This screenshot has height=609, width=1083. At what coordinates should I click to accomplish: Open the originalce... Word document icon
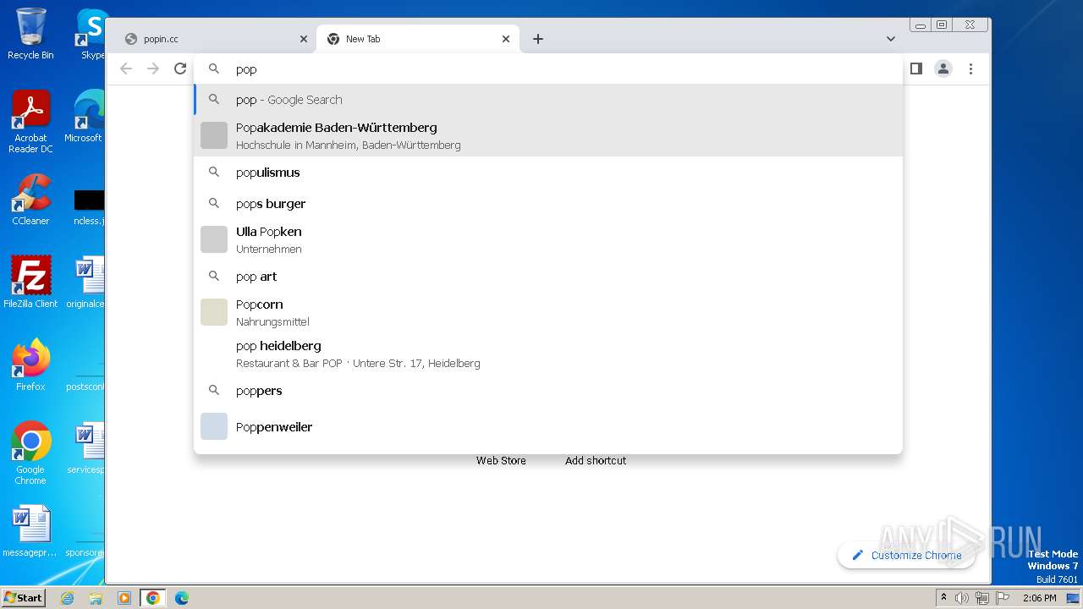(86, 283)
